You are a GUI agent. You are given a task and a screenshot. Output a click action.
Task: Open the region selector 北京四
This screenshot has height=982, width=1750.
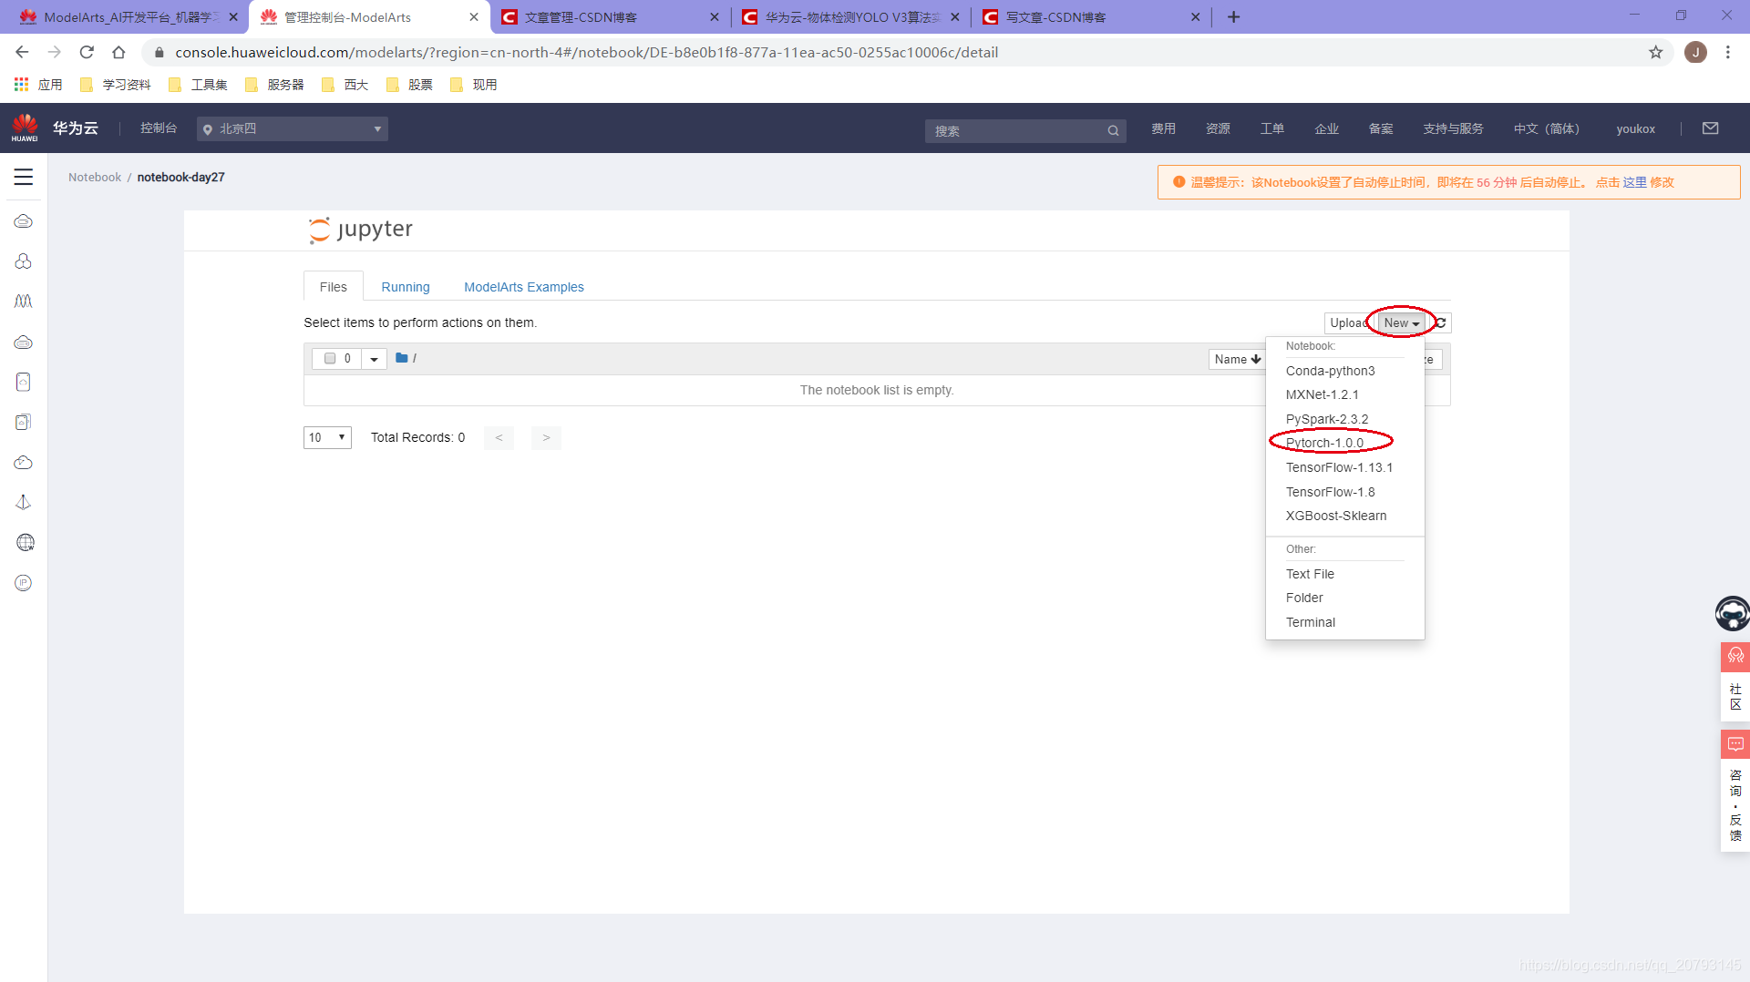click(x=292, y=128)
